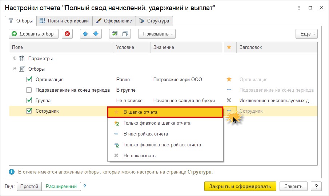The image size is (329, 196).
Task: Uncheck the Сотрудник checkbox
Action: (x=29, y=111)
